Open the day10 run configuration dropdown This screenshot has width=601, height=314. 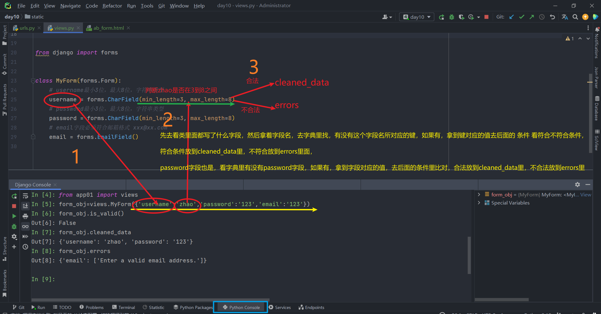(417, 17)
